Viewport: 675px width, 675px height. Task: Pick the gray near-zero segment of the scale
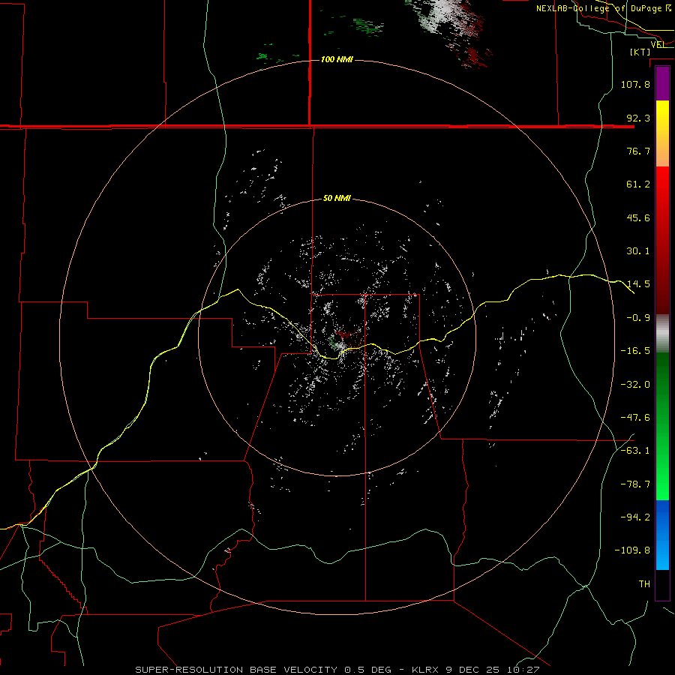[x=662, y=334]
